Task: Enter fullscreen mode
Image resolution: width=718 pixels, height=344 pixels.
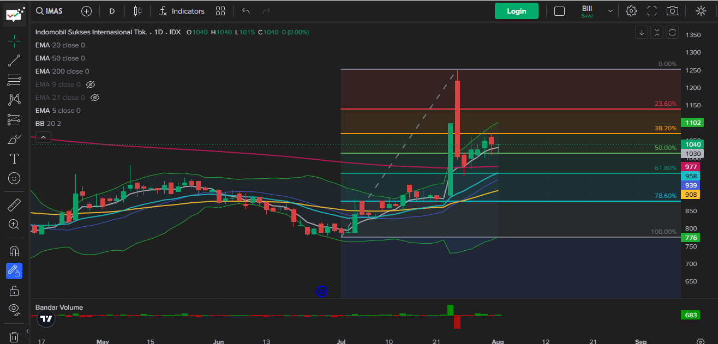Action: point(652,11)
